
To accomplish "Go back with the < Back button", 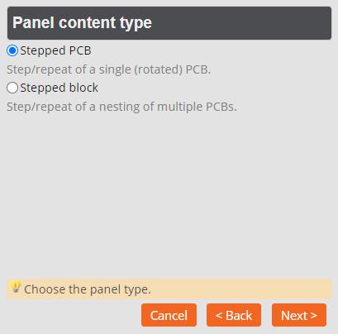I will tap(234, 315).
